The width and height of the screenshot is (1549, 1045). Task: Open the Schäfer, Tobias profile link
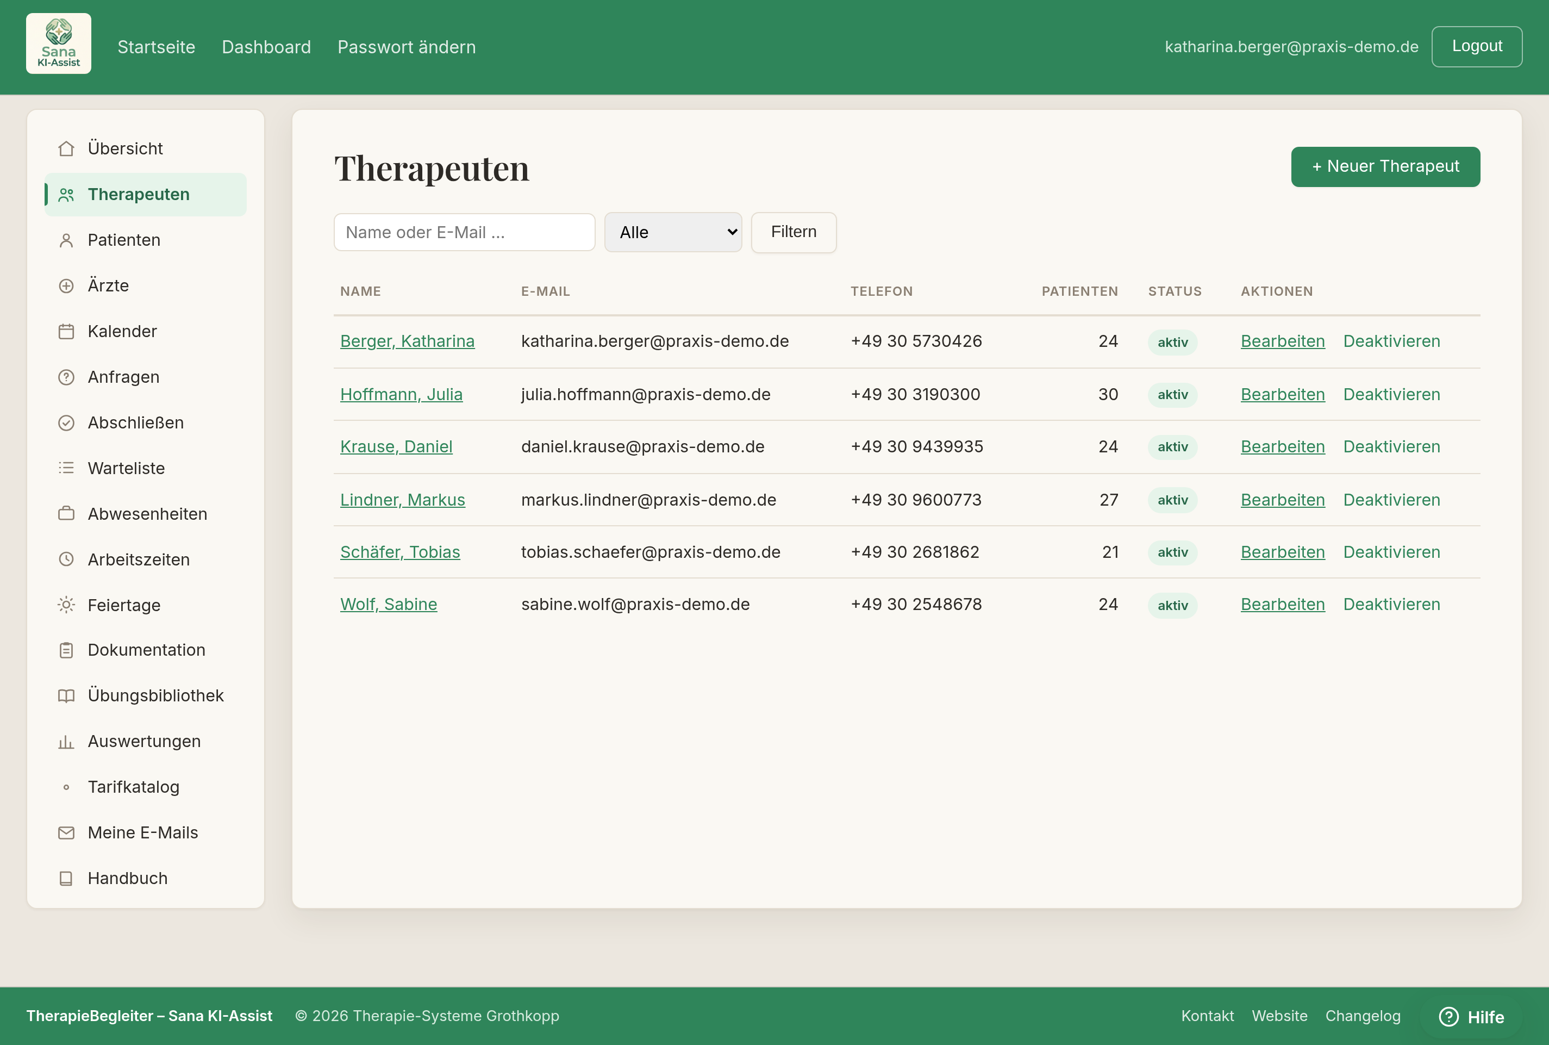click(399, 552)
